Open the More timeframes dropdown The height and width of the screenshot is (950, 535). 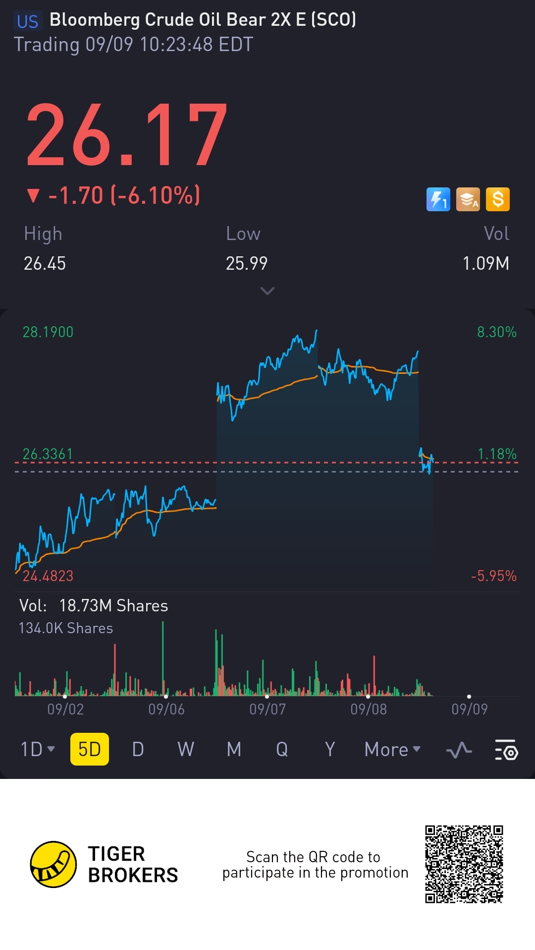392,749
